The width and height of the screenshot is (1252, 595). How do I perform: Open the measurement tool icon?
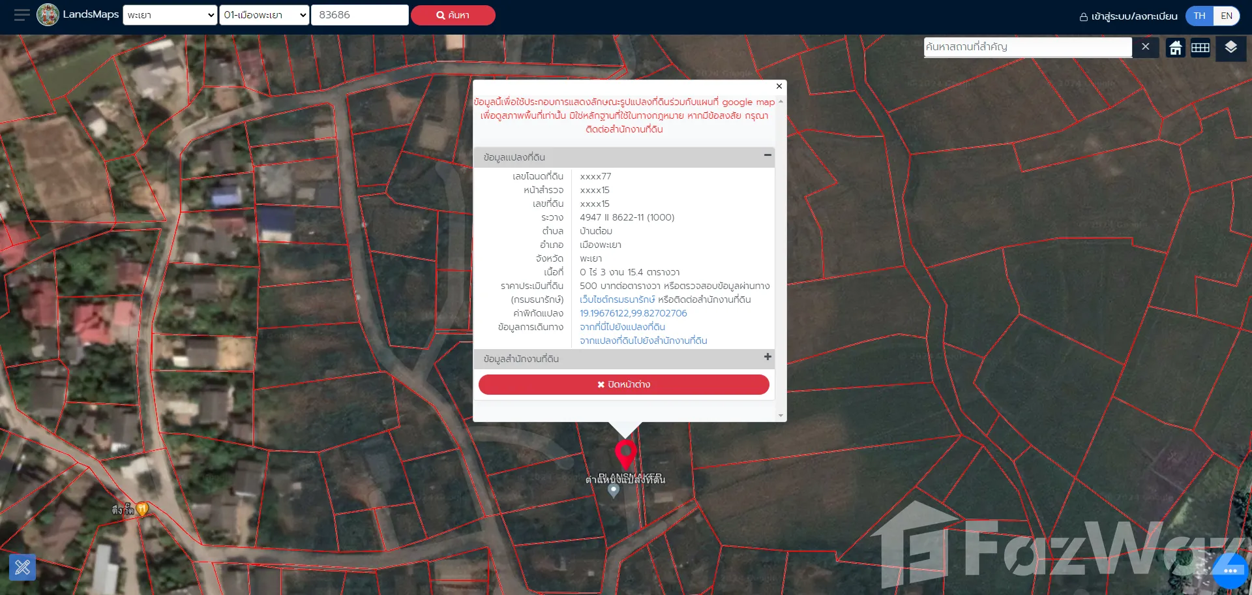tap(22, 567)
